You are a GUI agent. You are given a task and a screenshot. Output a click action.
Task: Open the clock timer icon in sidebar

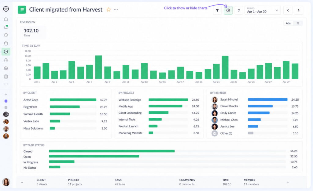click(x=6, y=35)
